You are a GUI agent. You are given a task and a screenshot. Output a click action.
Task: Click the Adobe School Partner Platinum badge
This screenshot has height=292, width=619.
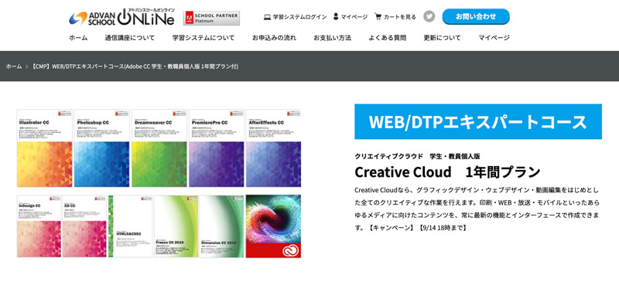211,18
